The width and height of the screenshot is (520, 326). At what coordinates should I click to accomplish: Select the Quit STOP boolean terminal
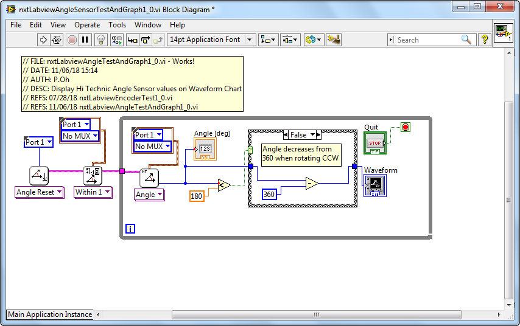tap(375, 143)
